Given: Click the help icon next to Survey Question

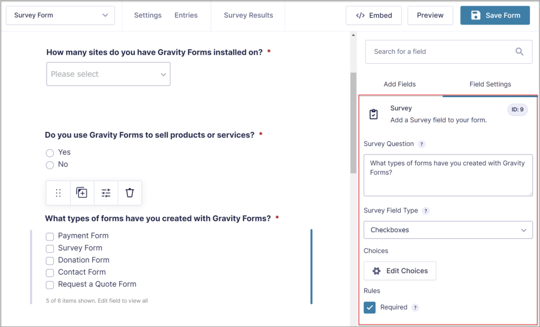Looking at the screenshot, I should [x=421, y=145].
